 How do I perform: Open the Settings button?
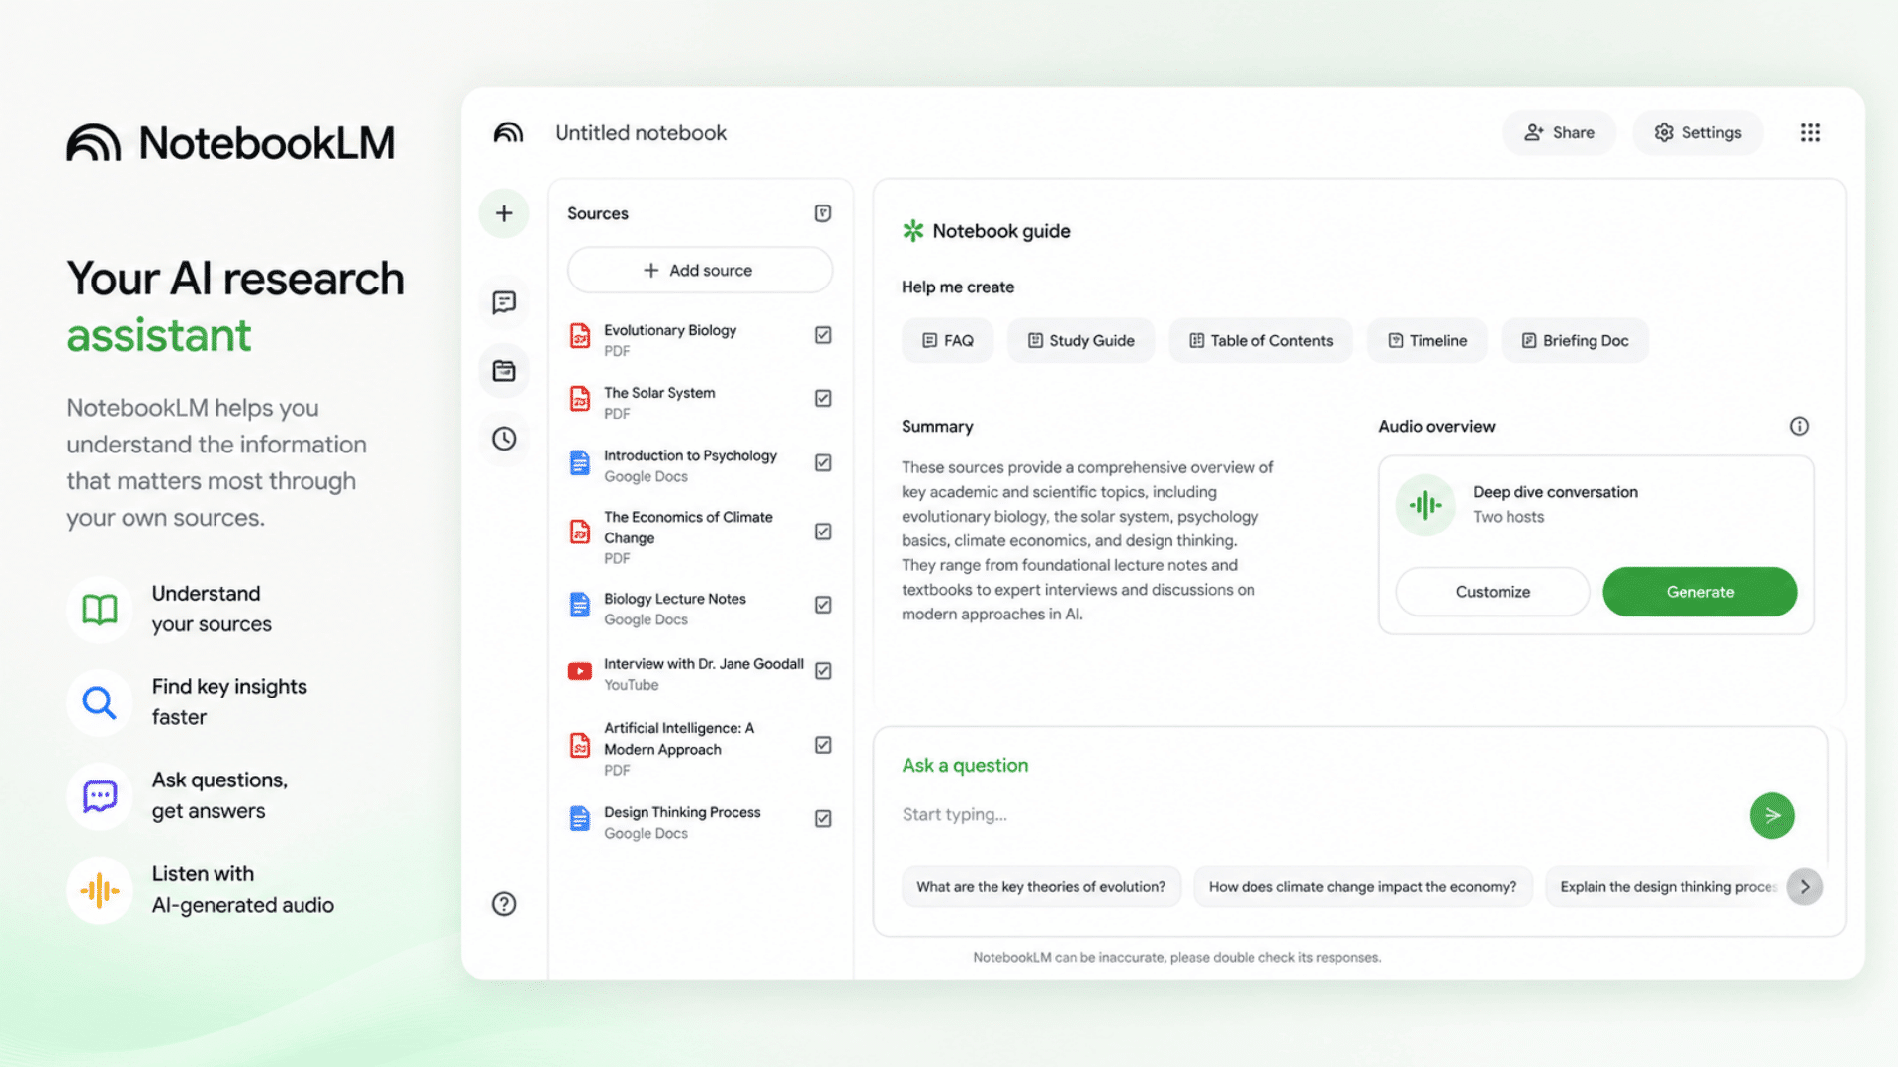1697,132
